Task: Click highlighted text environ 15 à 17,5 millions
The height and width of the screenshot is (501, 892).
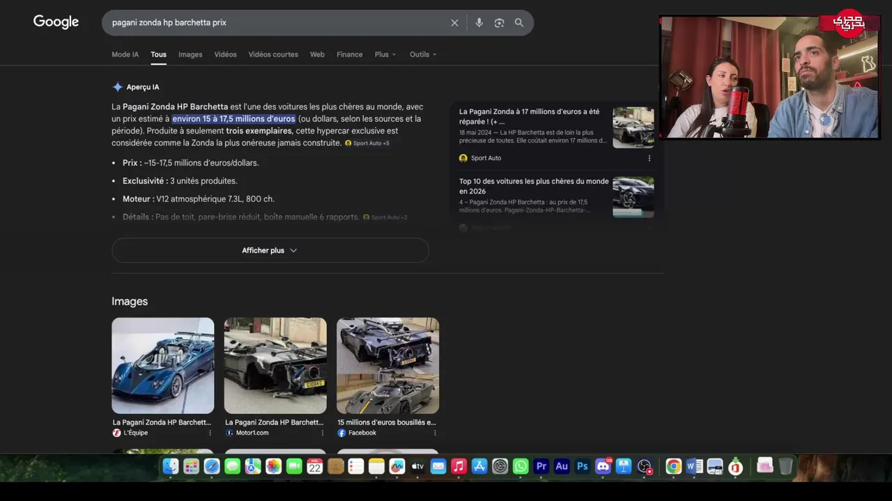Action: point(233,119)
